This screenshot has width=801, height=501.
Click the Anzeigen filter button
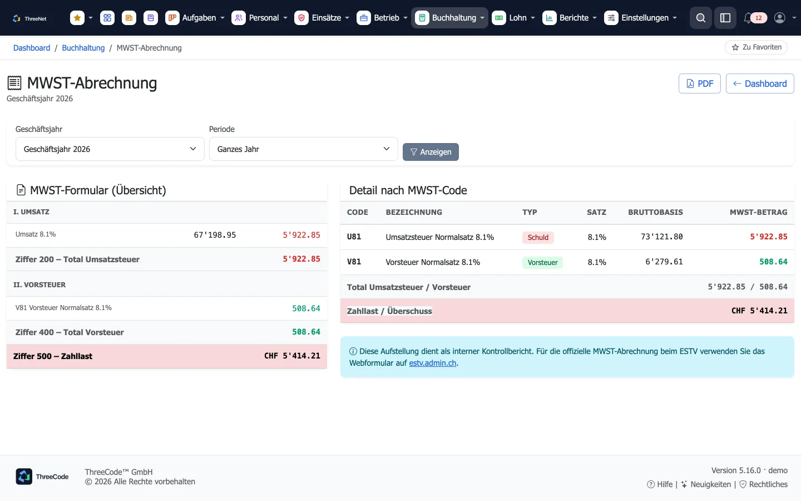point(431,152)
